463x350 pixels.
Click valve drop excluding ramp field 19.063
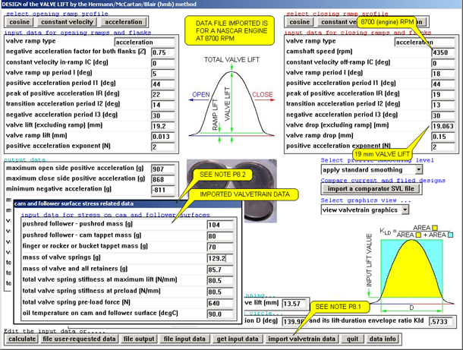pyautogui.click(x=443, y=126)
